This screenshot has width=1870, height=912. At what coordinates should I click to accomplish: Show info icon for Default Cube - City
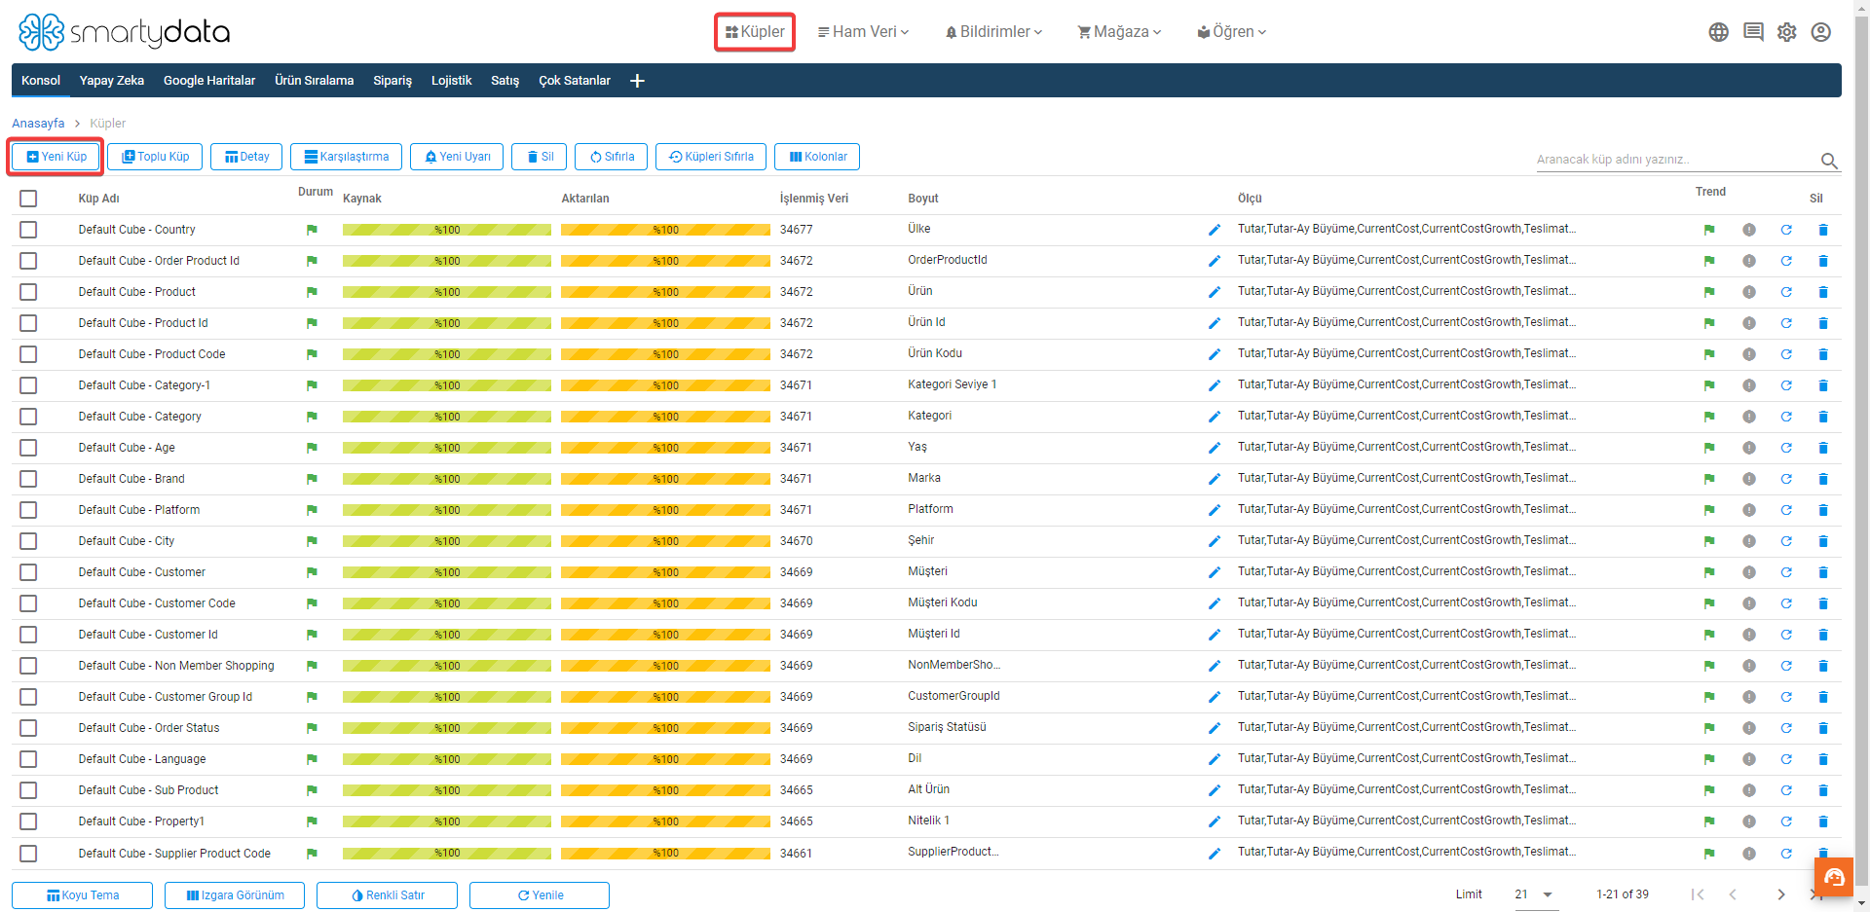click(1749, 541)
